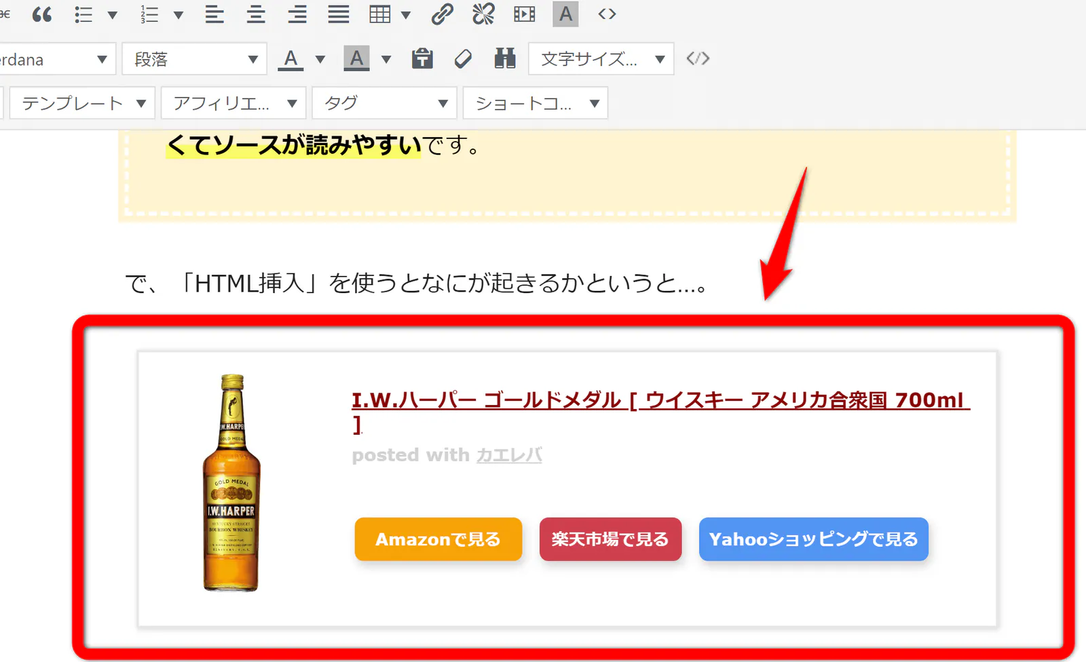The image size is (1086, 662).
Task: Open table options arrow
Action: pos(406,15)
